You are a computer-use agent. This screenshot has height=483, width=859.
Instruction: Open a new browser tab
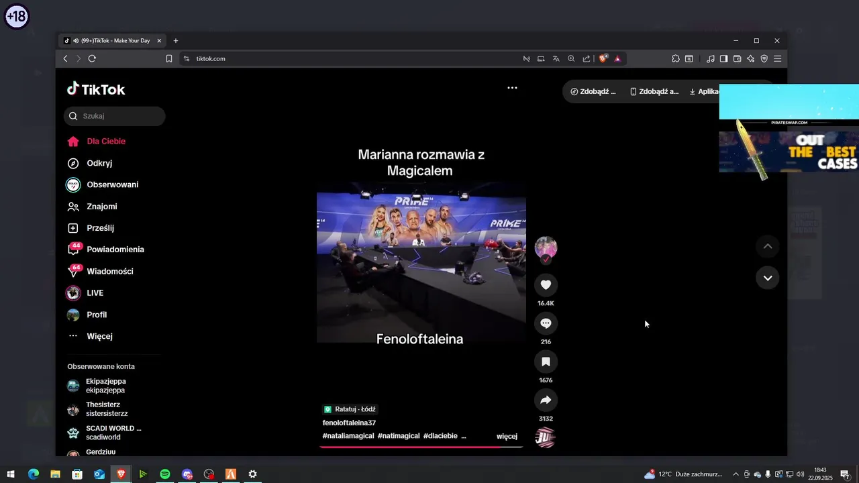tap(176, 41)
